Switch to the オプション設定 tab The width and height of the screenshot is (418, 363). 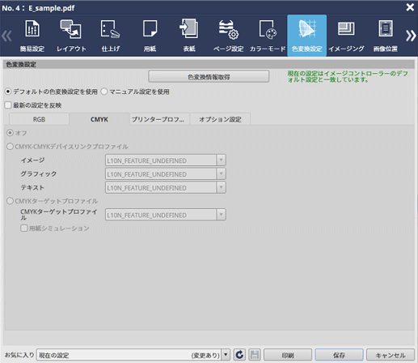coord(220,119)
